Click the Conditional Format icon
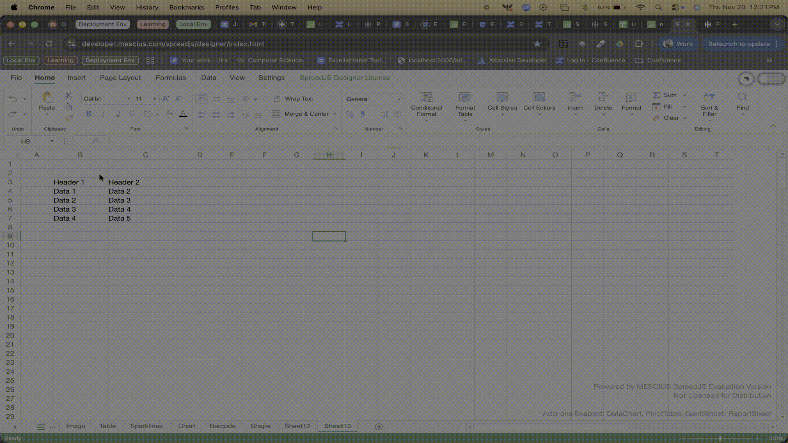This screenshot has height=443, width=788. [426, 97]
